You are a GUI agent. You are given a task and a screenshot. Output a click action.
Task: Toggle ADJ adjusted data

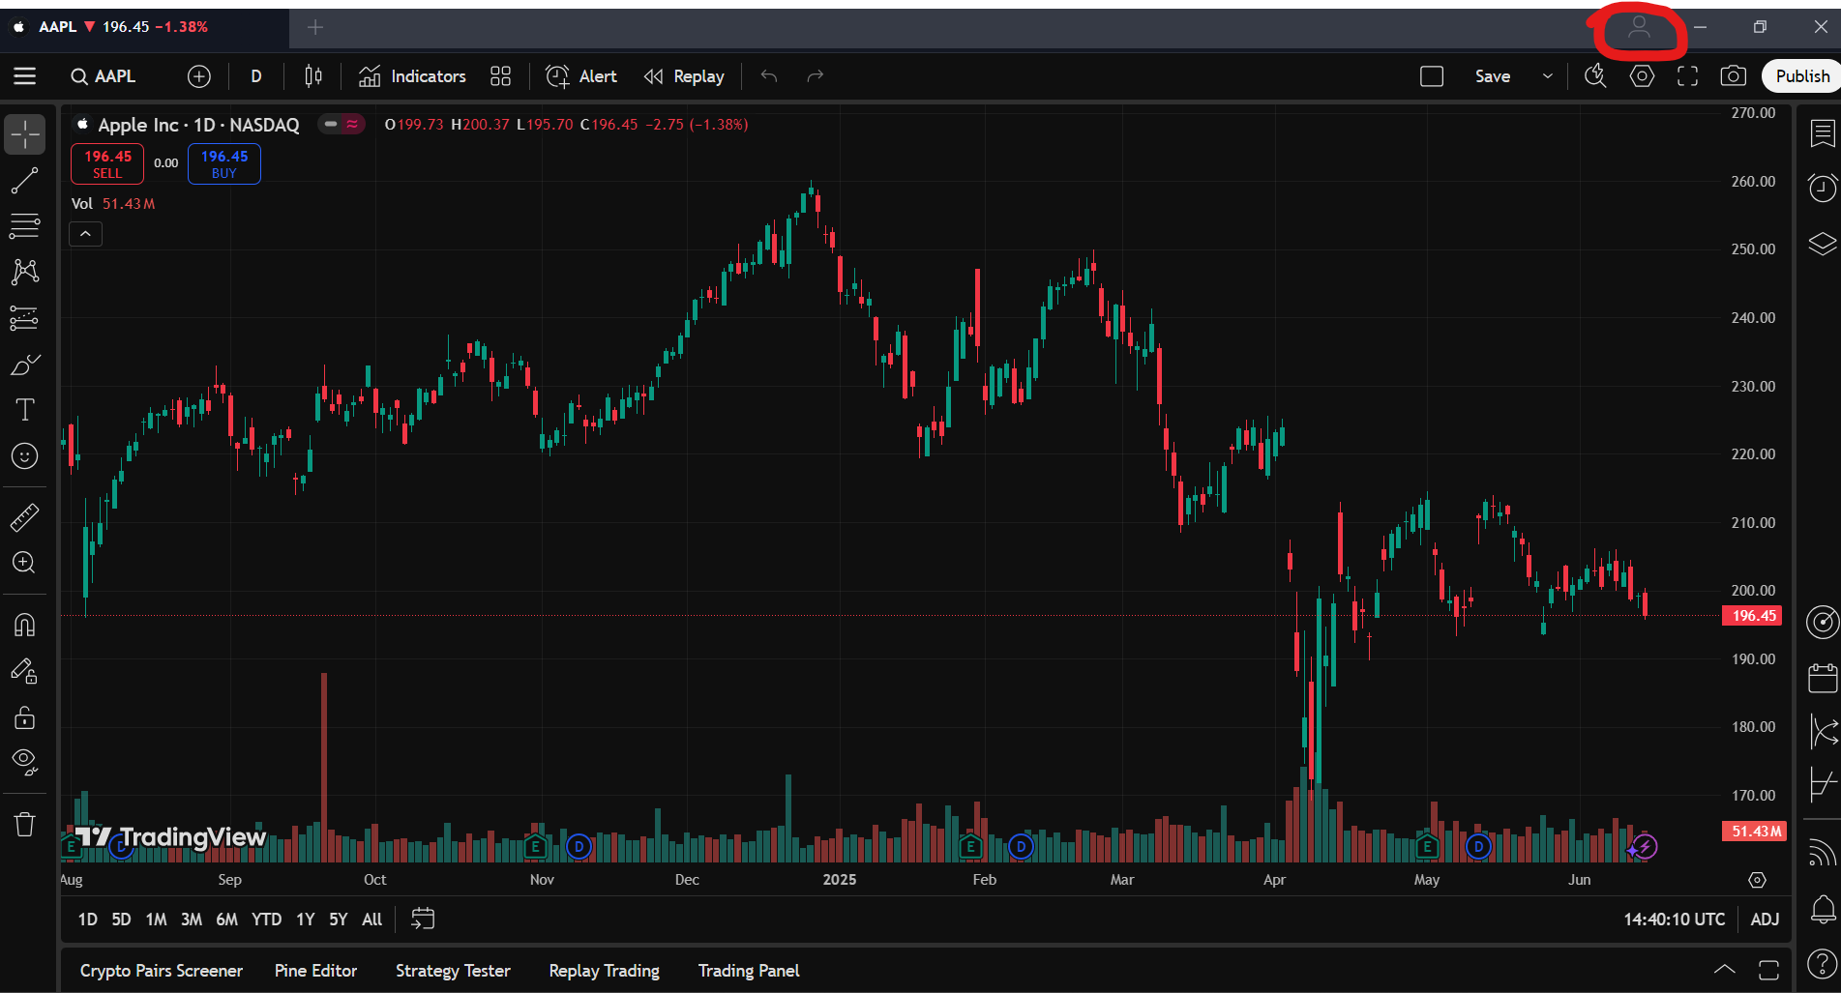pos(1765,920)
